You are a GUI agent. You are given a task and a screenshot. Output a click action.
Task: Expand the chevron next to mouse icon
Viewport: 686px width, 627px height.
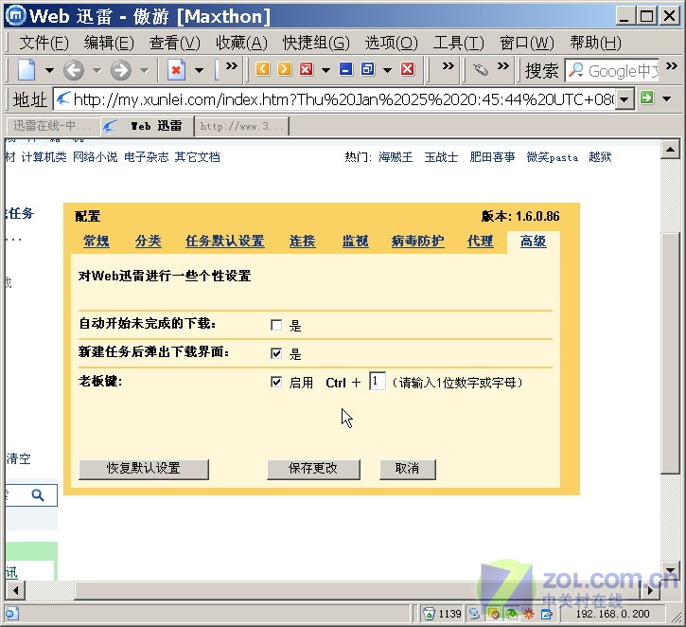503,66
